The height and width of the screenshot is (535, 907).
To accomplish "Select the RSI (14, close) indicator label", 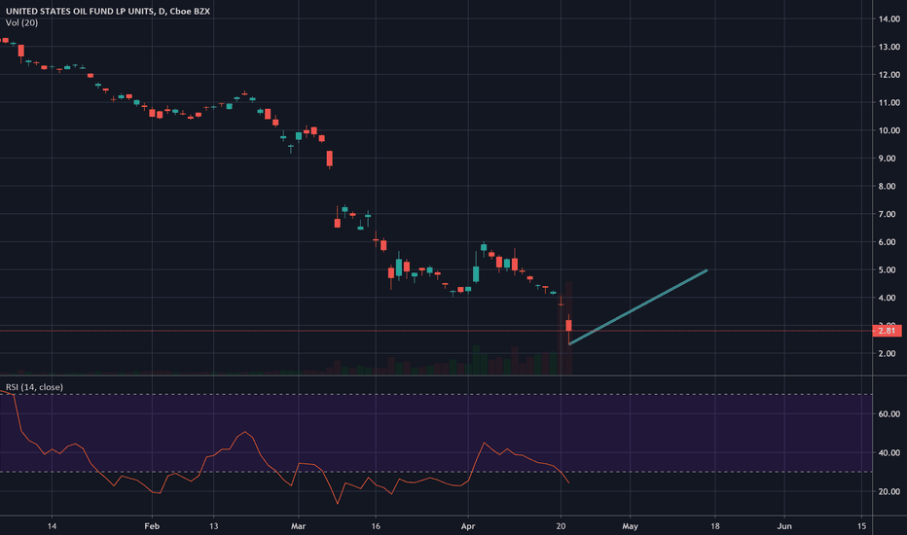I will point(35,387).
